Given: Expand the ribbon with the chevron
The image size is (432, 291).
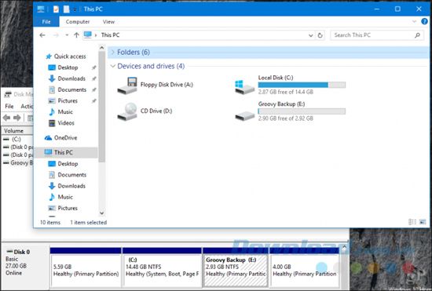Looking at the screenshot, I should [414, 21].
